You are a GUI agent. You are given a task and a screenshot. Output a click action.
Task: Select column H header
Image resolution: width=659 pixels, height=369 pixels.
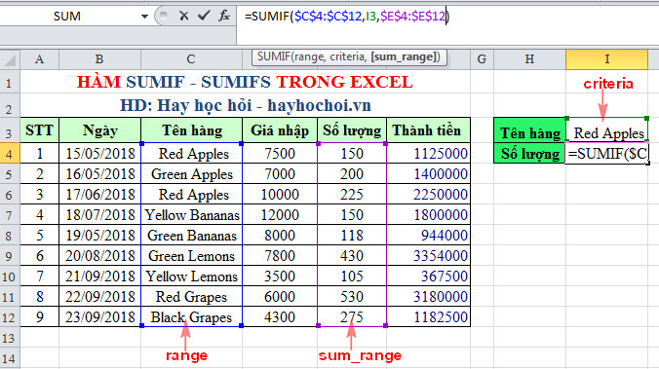(529, 59)
